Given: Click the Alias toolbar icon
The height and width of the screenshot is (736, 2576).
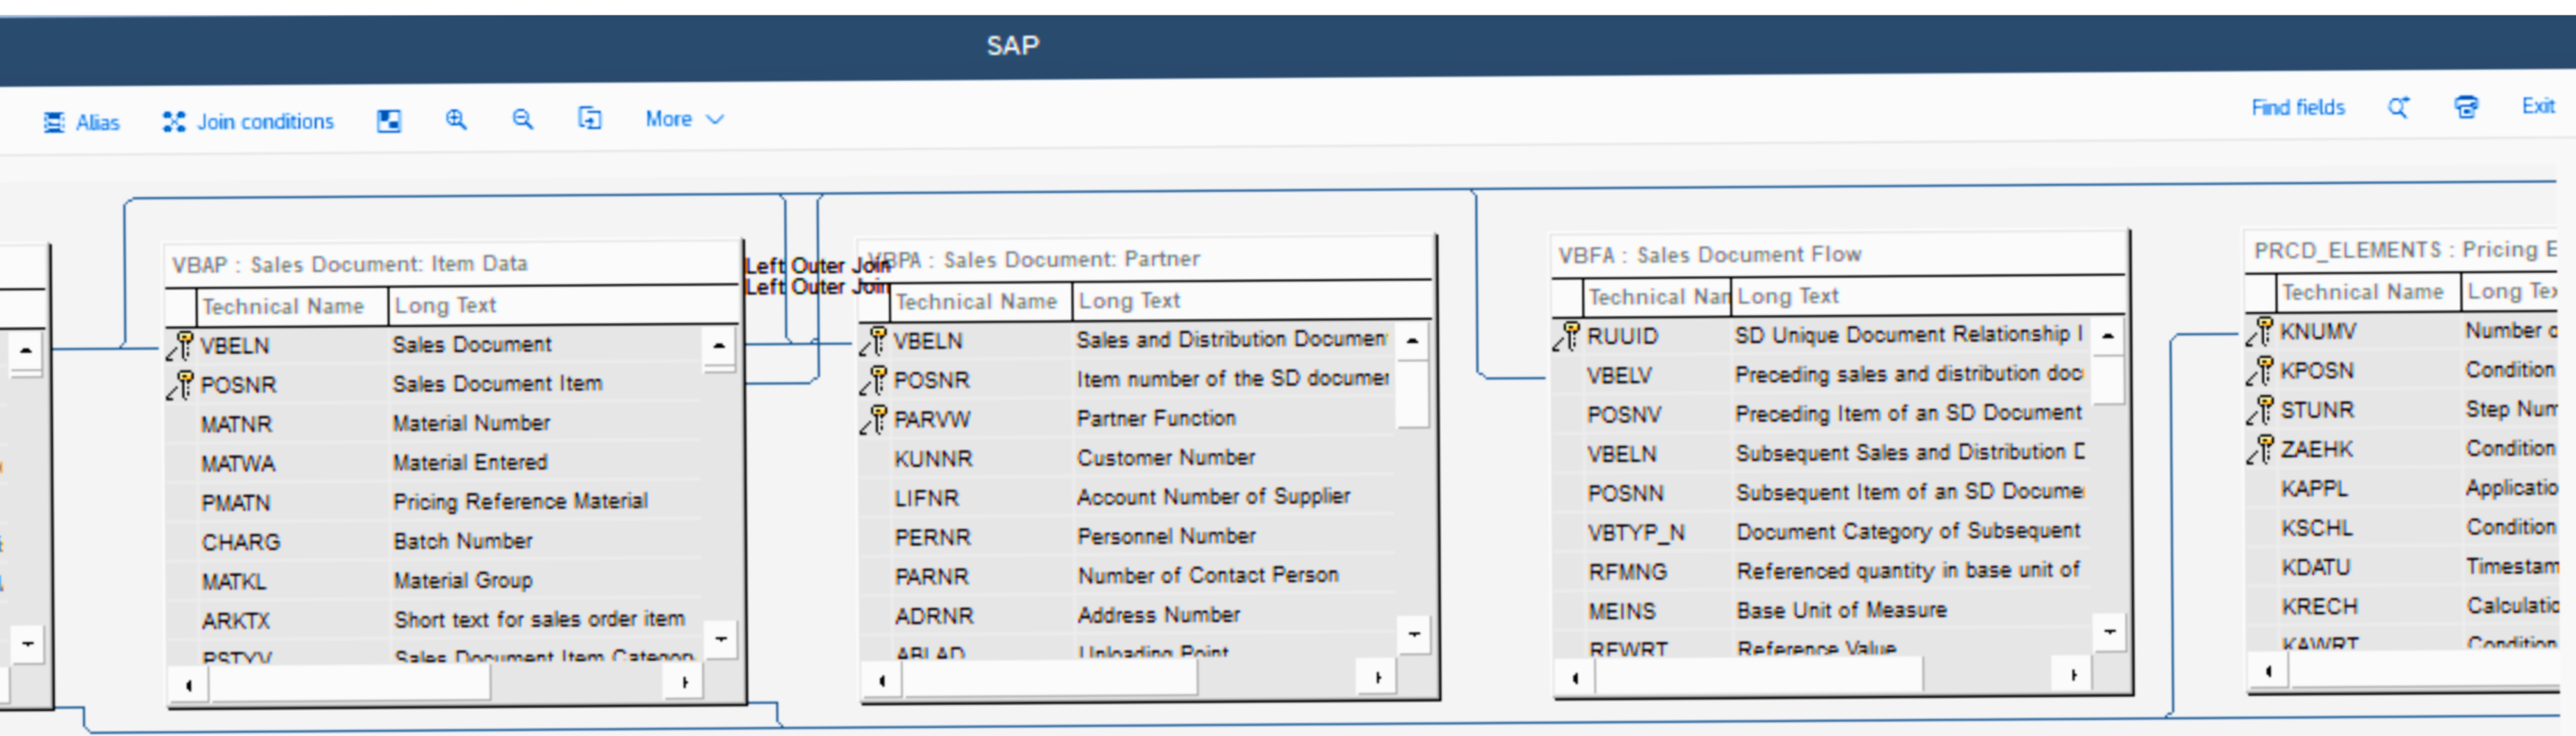Looking at the screenshot, I should point(54,122).
